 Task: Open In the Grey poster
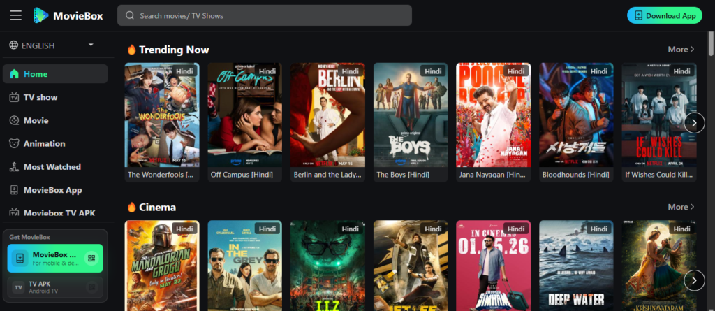pos(245,266)
